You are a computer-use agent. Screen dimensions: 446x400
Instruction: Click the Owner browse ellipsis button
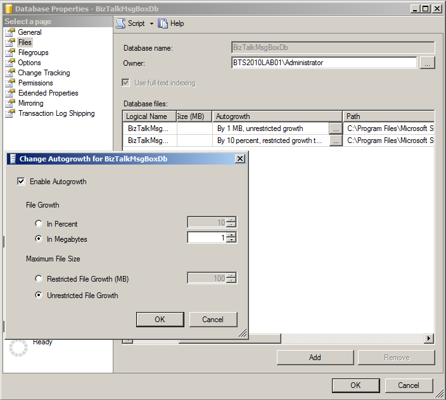(428, 63)
